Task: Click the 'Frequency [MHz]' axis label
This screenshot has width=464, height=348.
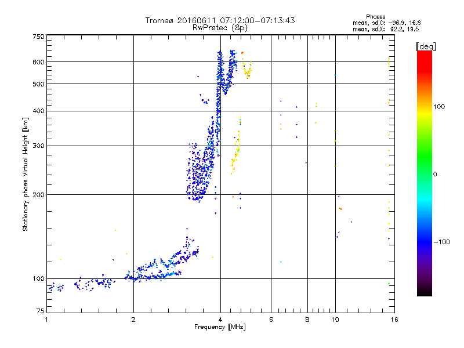Action: click(220, 327)
